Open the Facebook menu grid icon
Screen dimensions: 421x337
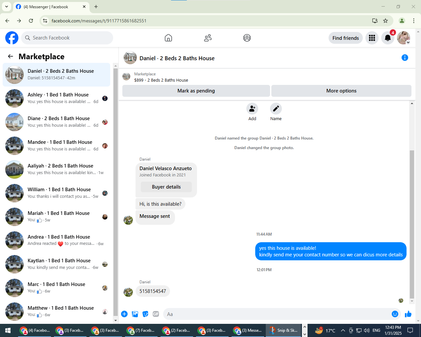point(372,38)
